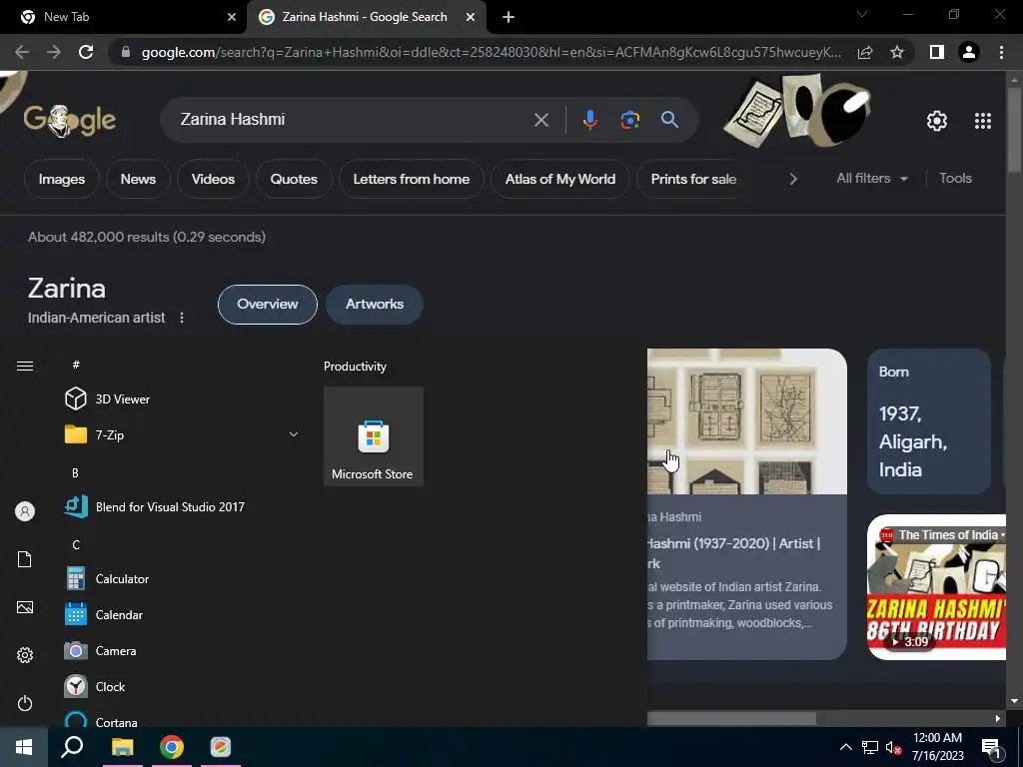Go back to the previous page
The image size is (1023, 767).
click(x=22, y=52)
